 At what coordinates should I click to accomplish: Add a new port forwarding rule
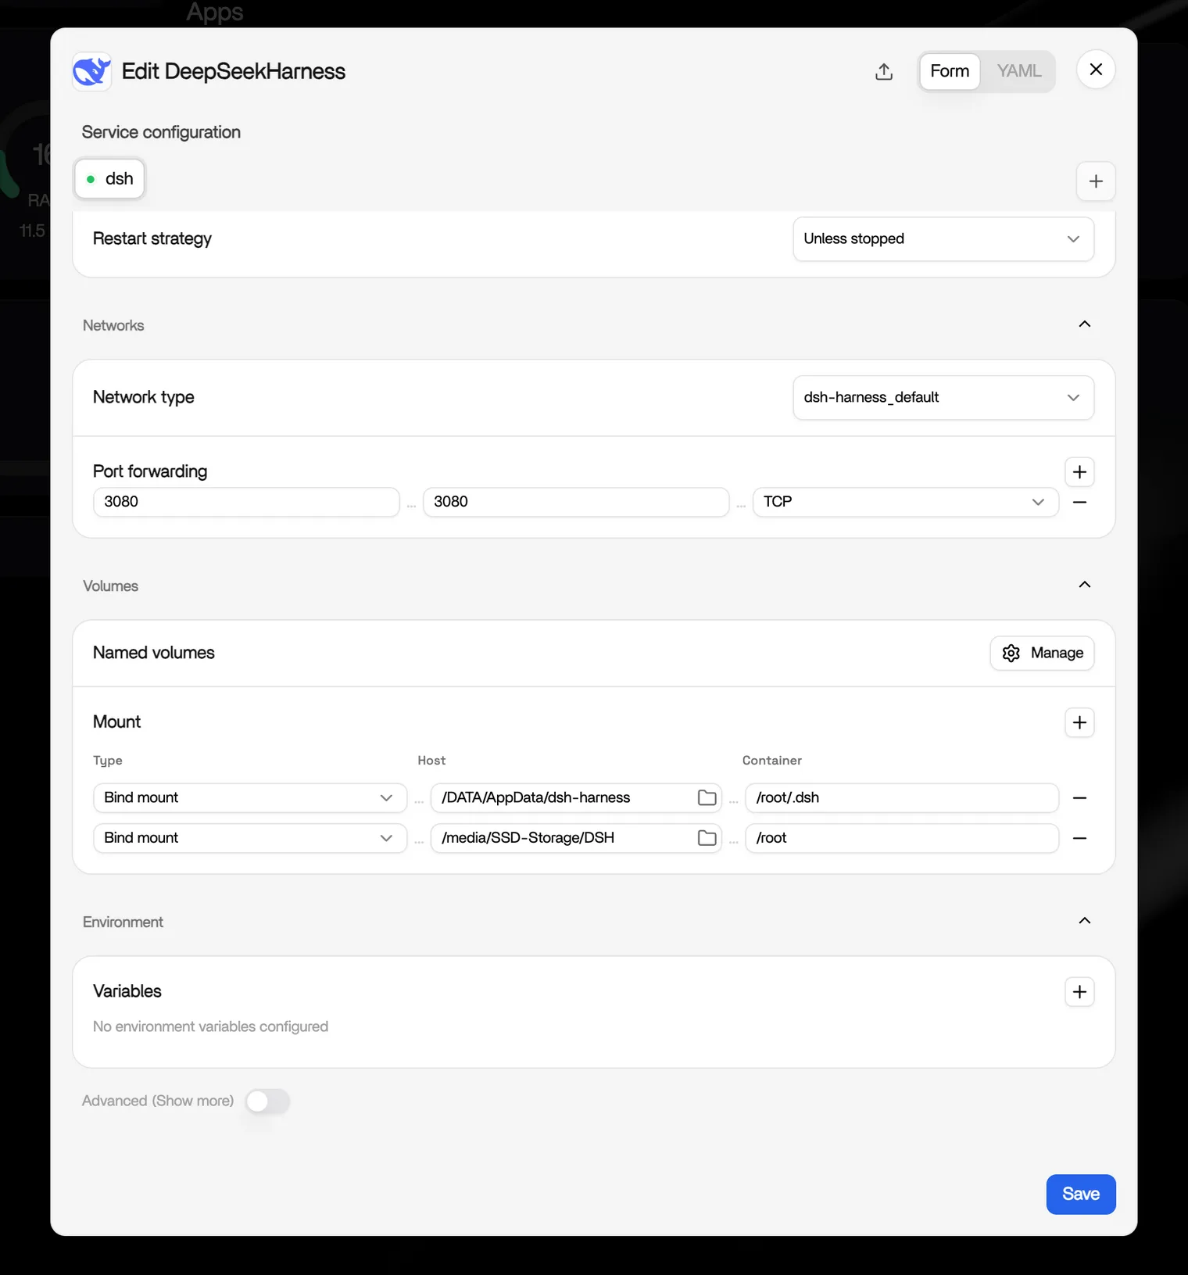(x=1079, y=472)
